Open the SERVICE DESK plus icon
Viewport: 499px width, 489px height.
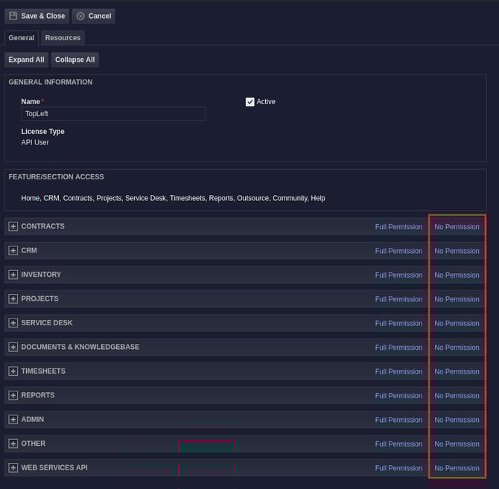13,323
